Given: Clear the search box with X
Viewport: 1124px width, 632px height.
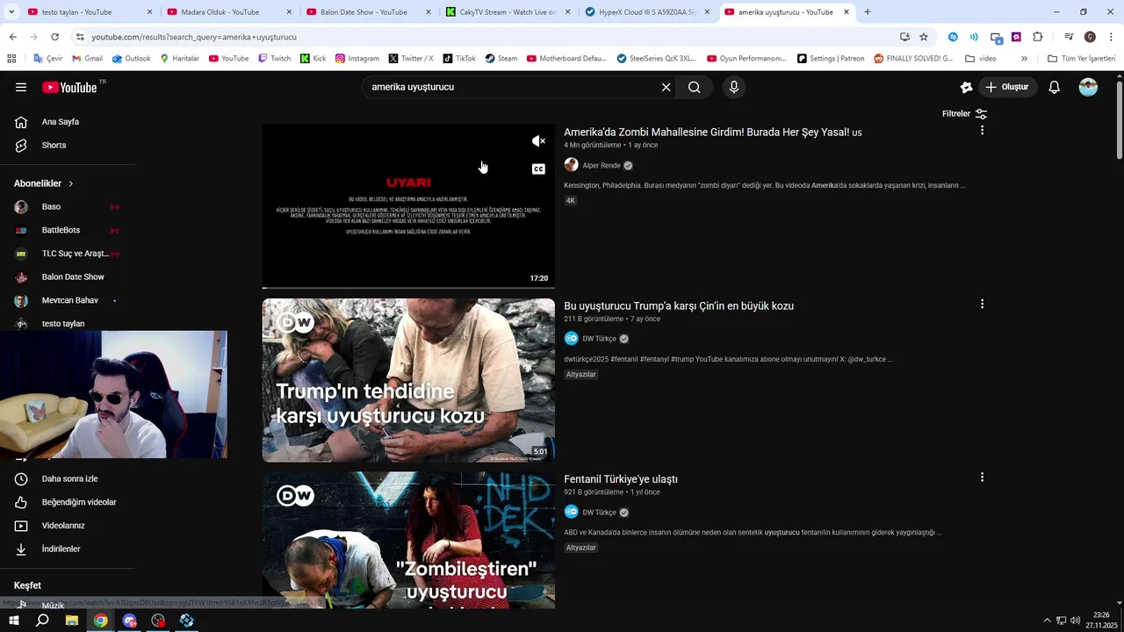Looking at the screenshot, I should 666,87.
